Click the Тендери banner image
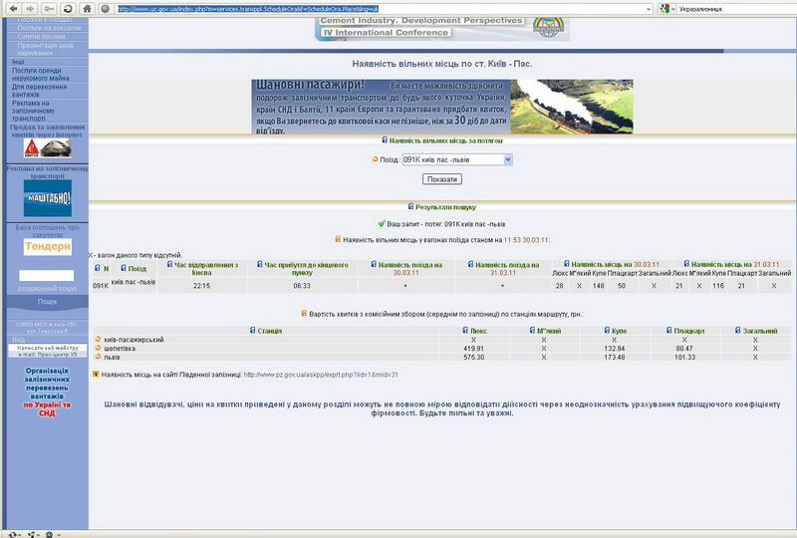The width and height of the screenshot is (797, 538). pyautogui.click(x=47, y=246)
